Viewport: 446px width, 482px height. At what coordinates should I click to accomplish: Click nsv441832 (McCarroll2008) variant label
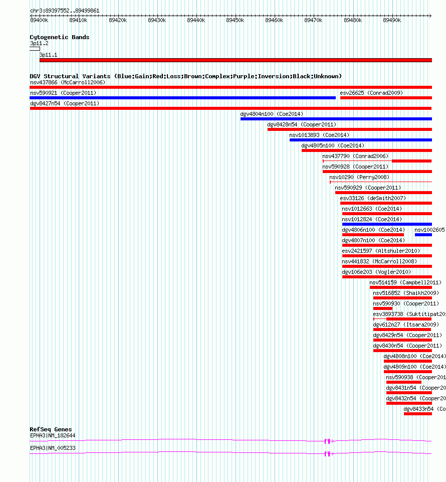[x=379, y=261]
